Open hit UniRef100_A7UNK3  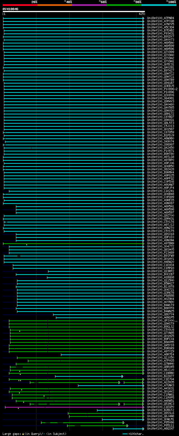pyautogui.click(x=161, y=385)
